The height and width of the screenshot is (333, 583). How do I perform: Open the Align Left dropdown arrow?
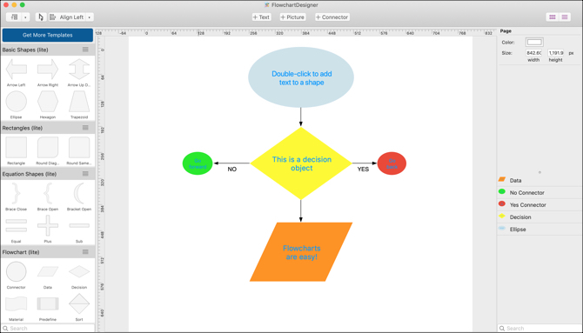pos(90,17)
